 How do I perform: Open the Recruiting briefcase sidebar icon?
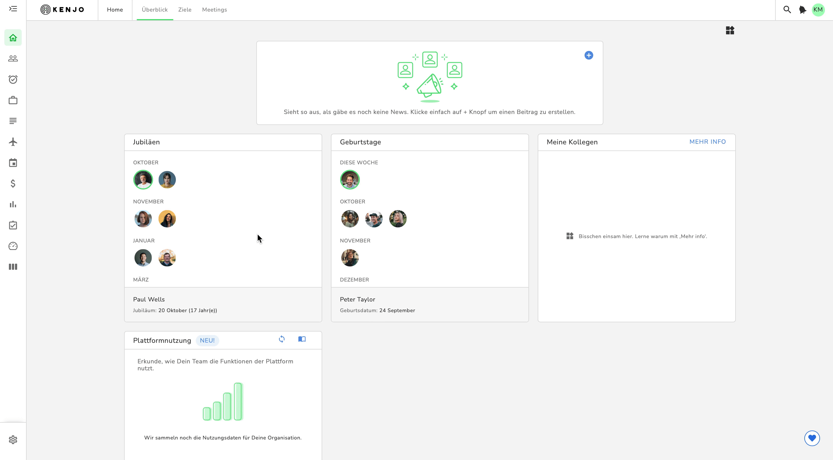(13, 100)
